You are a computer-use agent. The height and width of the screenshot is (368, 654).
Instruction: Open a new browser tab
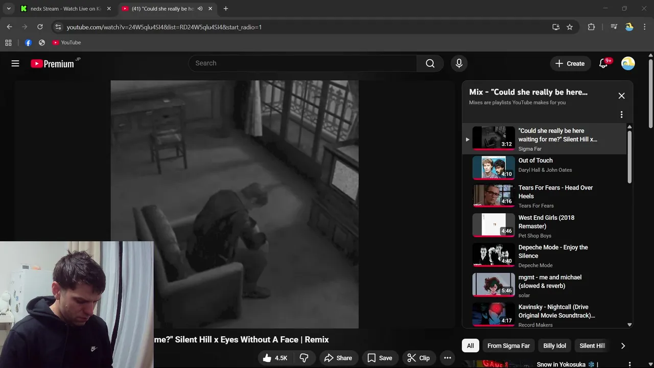225,9
